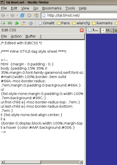Go to the Home page icon

pyautogui.click(x=36, y=15)
